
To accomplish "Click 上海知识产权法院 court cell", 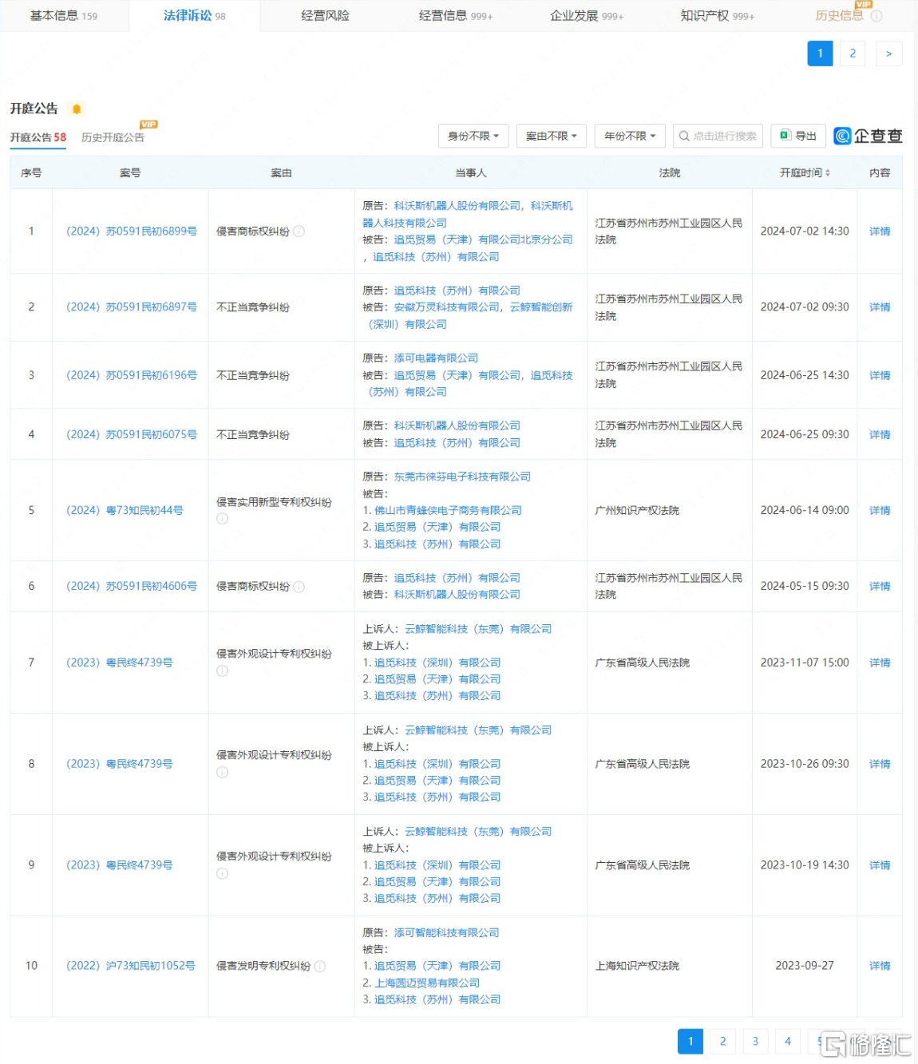I will [x=637, y=966].
